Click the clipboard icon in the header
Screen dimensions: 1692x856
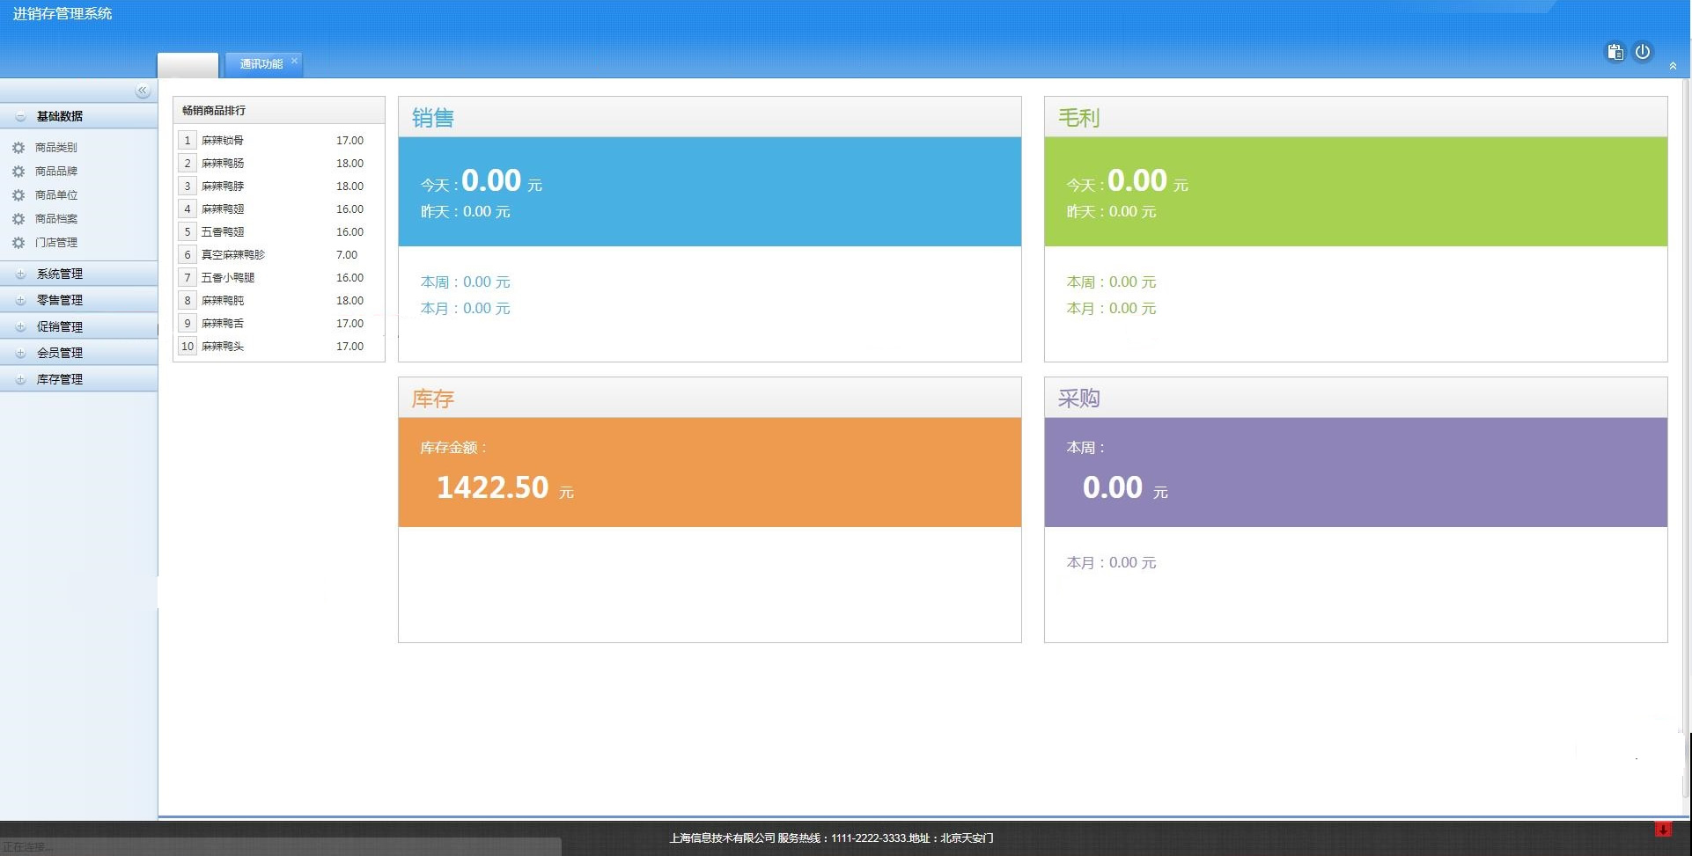(1615, 52)
